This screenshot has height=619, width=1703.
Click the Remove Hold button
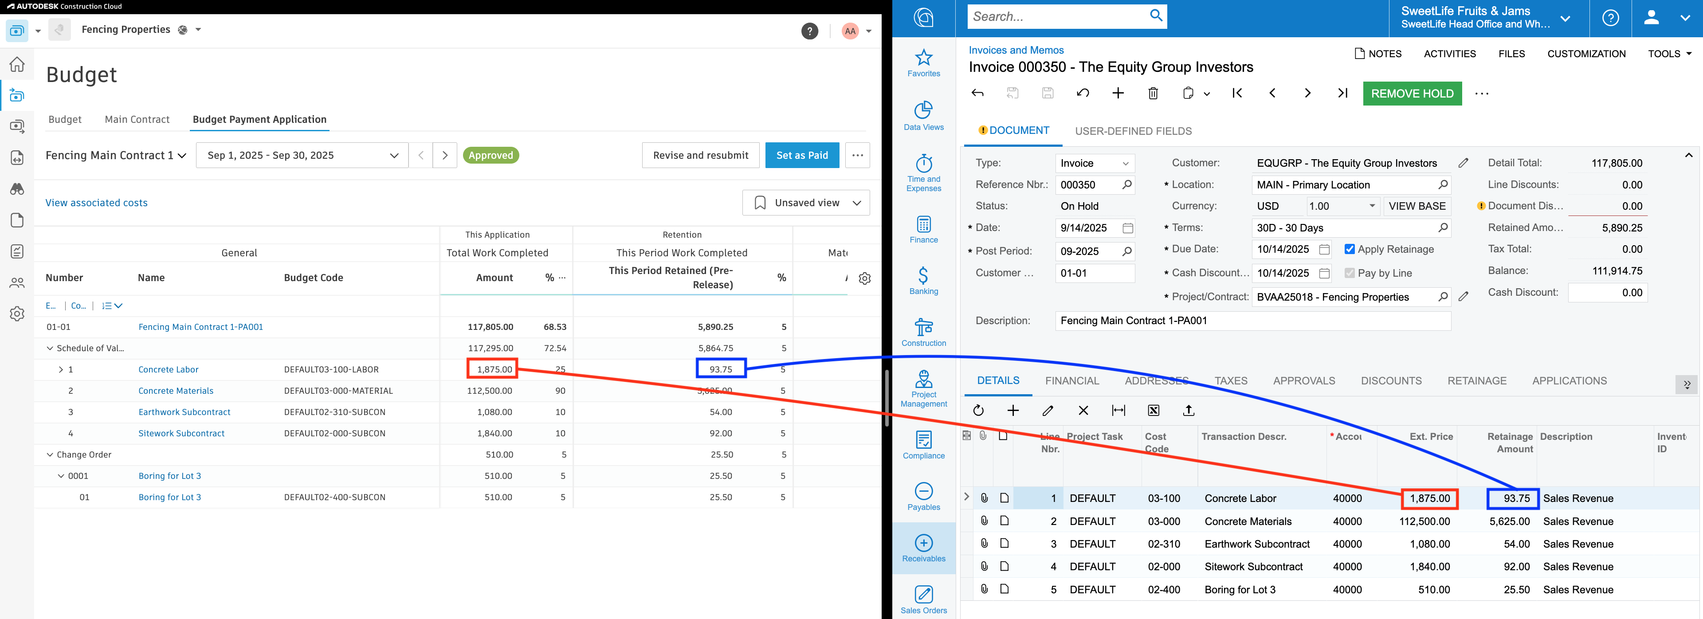[1412, 93]
